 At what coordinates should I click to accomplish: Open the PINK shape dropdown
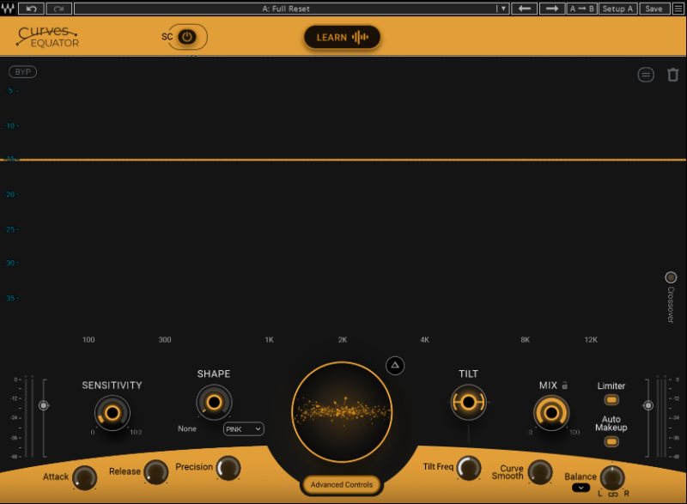pyautogui.click(x=243, y=428)
